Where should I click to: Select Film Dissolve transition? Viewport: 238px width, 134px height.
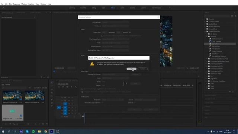[x=216, y=49]
